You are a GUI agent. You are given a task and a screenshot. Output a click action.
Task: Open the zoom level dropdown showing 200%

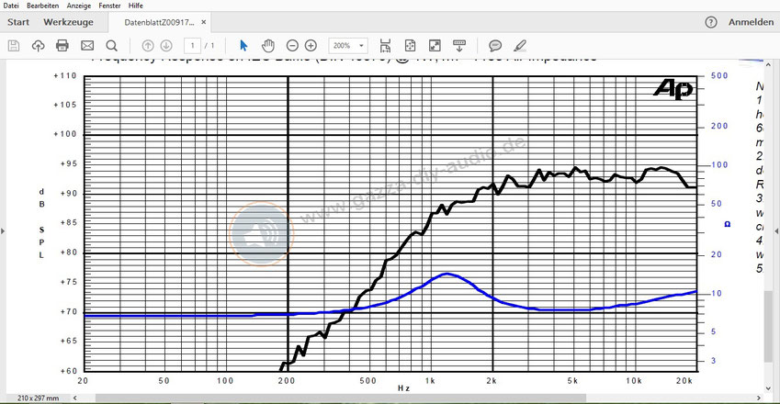click(348, 46)
